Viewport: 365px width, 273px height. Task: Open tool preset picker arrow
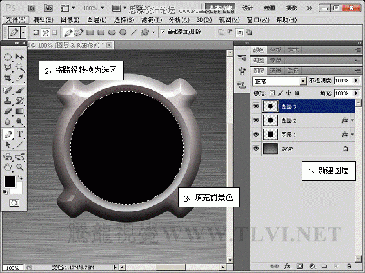click(23, 32)
